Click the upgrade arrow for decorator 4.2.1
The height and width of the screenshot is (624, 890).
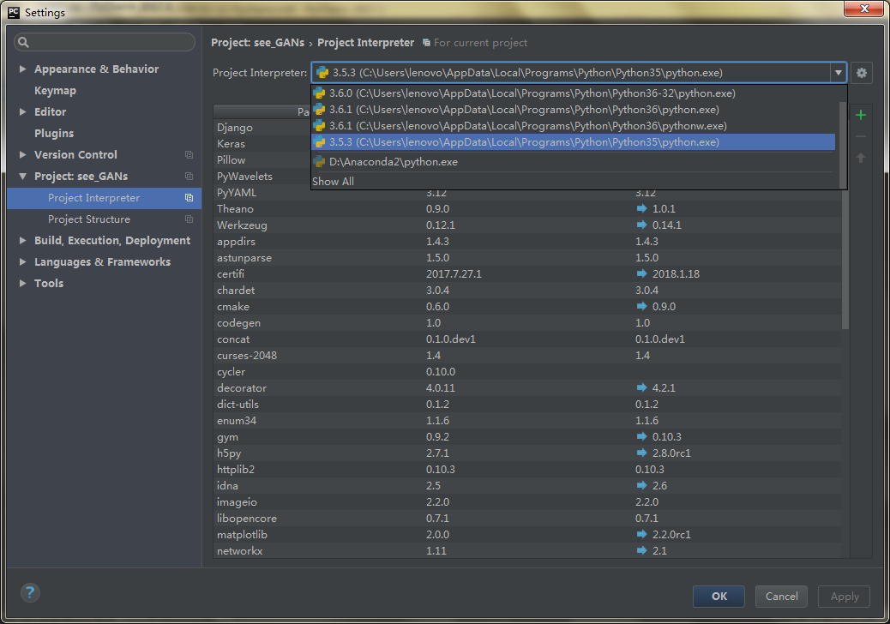(642, 388)
